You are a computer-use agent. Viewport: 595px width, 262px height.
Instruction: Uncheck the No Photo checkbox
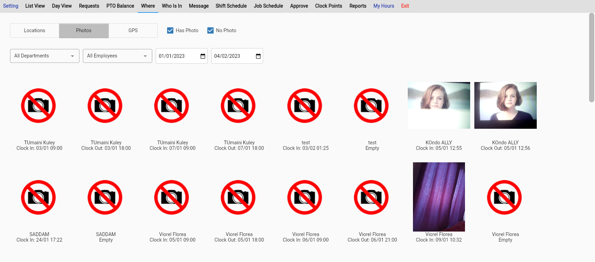pos(210,30)
